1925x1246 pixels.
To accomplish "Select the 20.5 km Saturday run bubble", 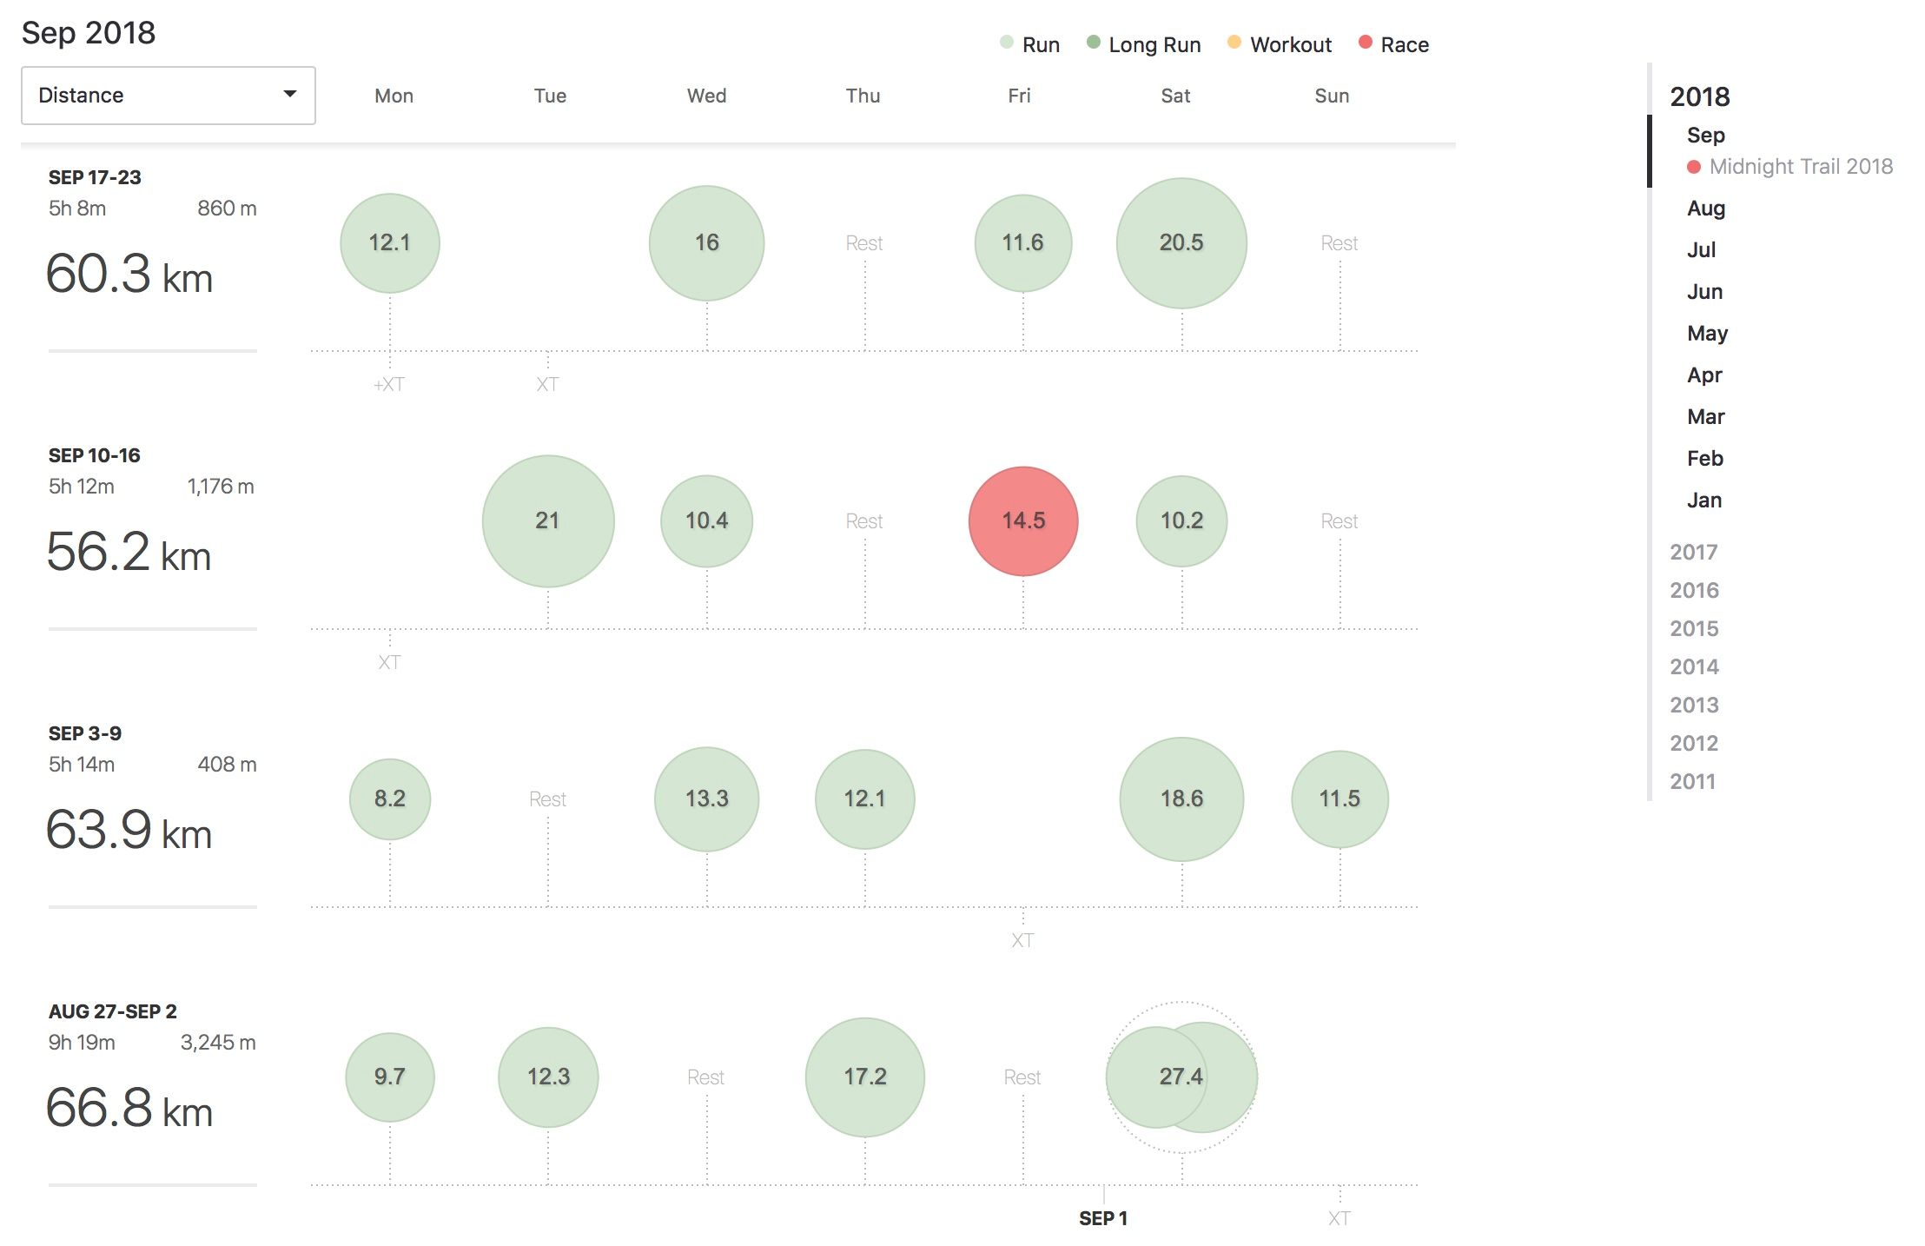I will tap(1181, 243).
